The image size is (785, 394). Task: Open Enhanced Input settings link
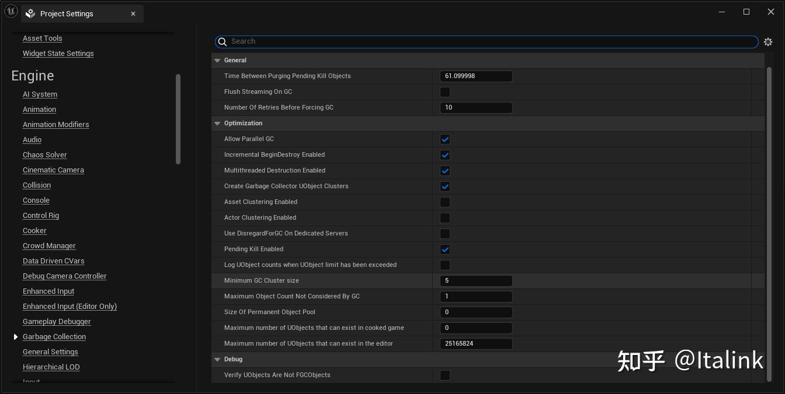(x=48, y=291)
